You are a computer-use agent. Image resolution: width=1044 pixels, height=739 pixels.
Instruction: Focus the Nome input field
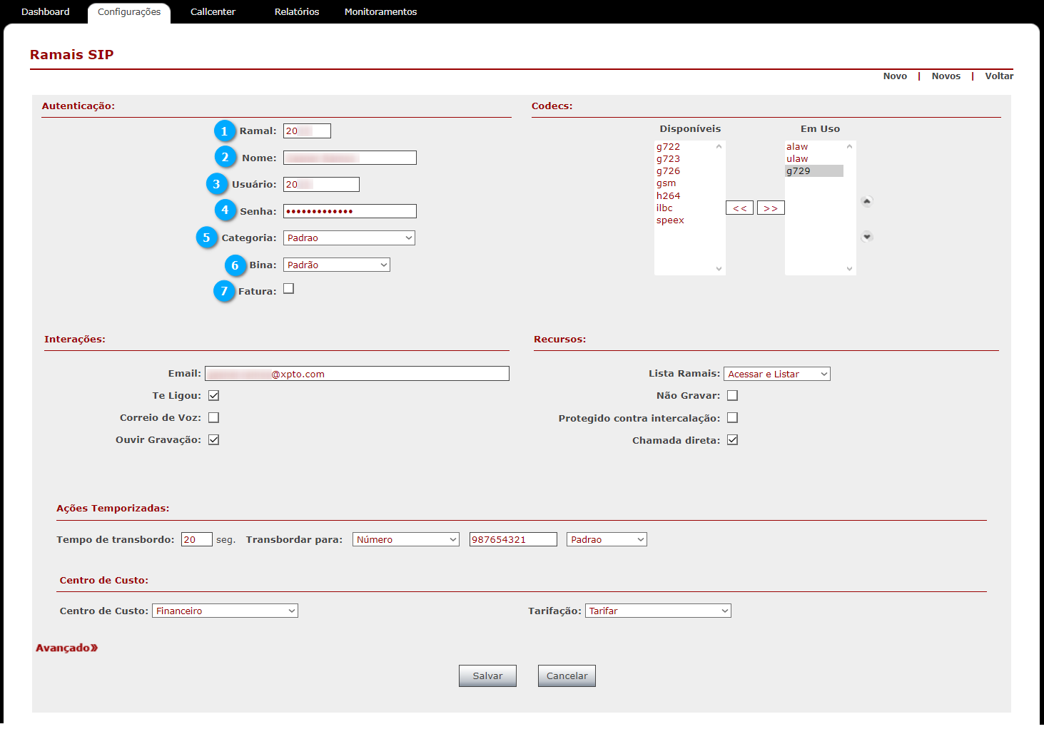point(350,158)
